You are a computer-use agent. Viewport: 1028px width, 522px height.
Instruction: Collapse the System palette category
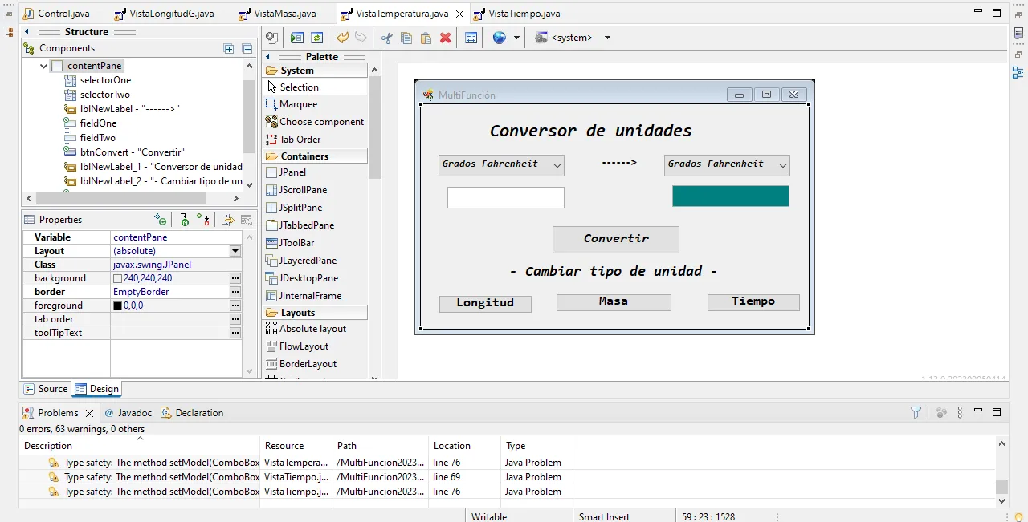[x=316, y=71]
